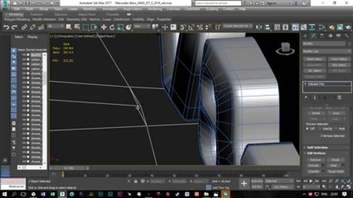Click the Grow selection button
353x198 pixels.
click(336, 113)
